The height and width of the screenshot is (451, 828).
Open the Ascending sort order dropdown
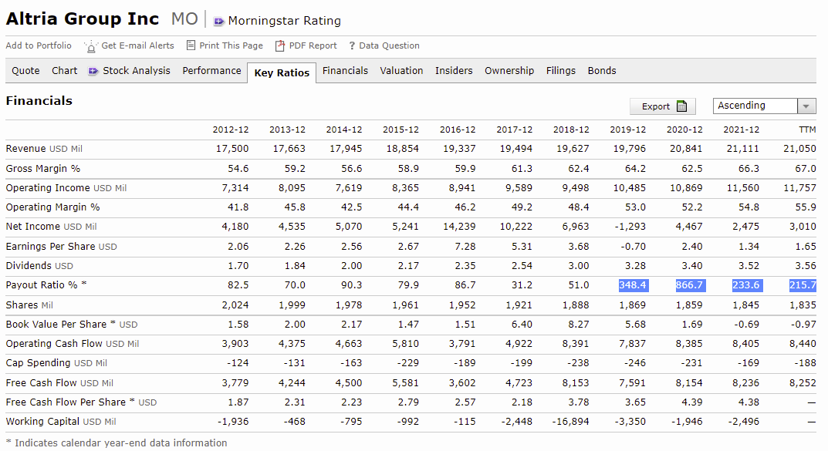(x=756, y=106)
